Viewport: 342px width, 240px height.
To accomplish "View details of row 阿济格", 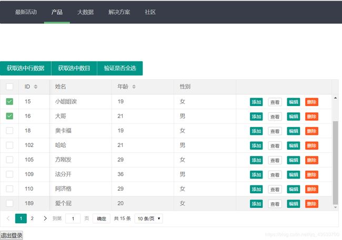I will pos(275,189).
